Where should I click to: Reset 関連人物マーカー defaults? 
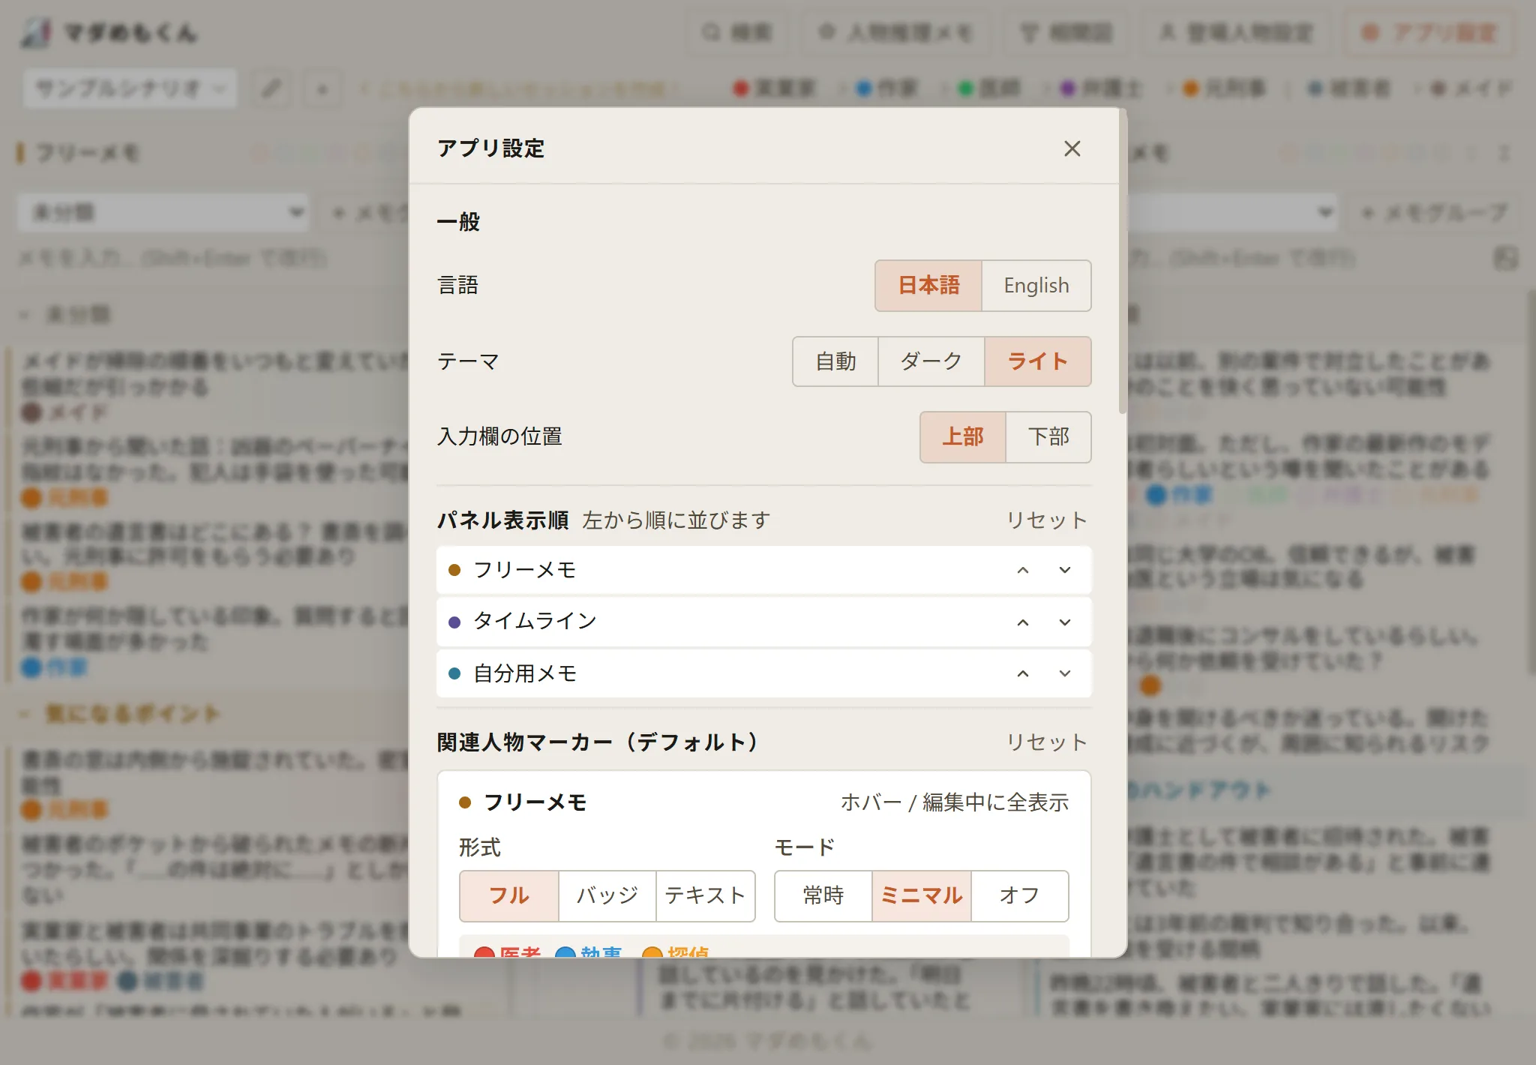click(1046, 742)
